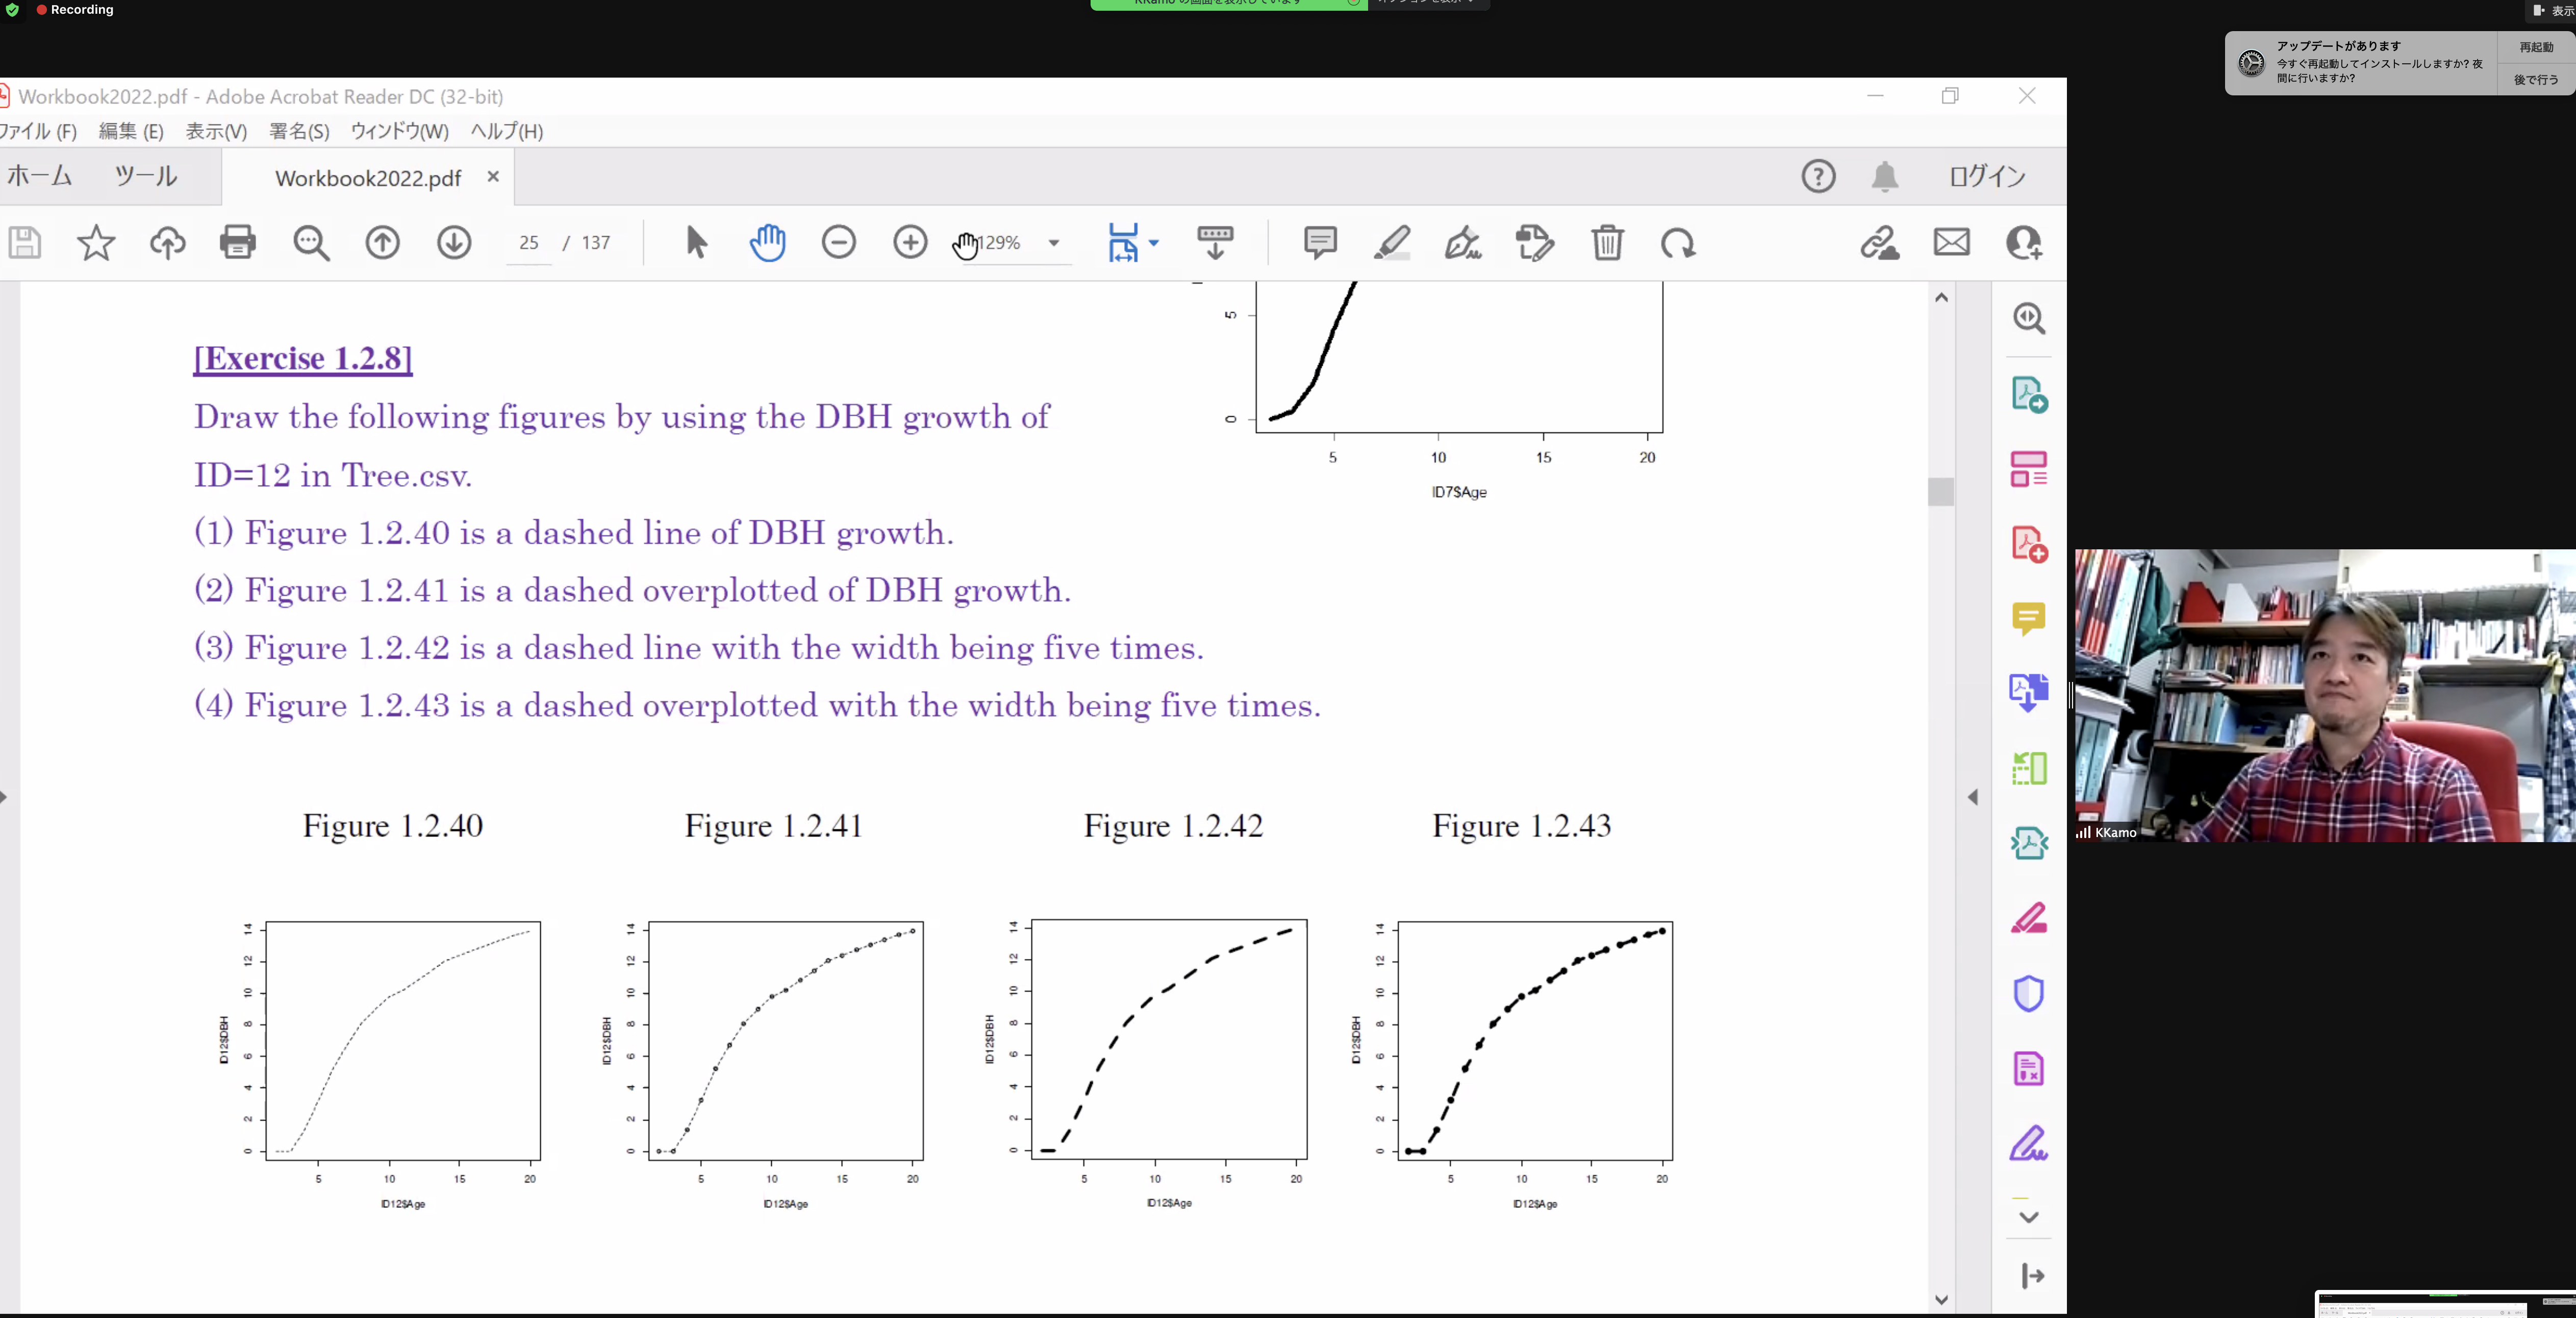Expand the tools pane with the arrow-bar icon
2576x1318 pixels.
2032,1276
